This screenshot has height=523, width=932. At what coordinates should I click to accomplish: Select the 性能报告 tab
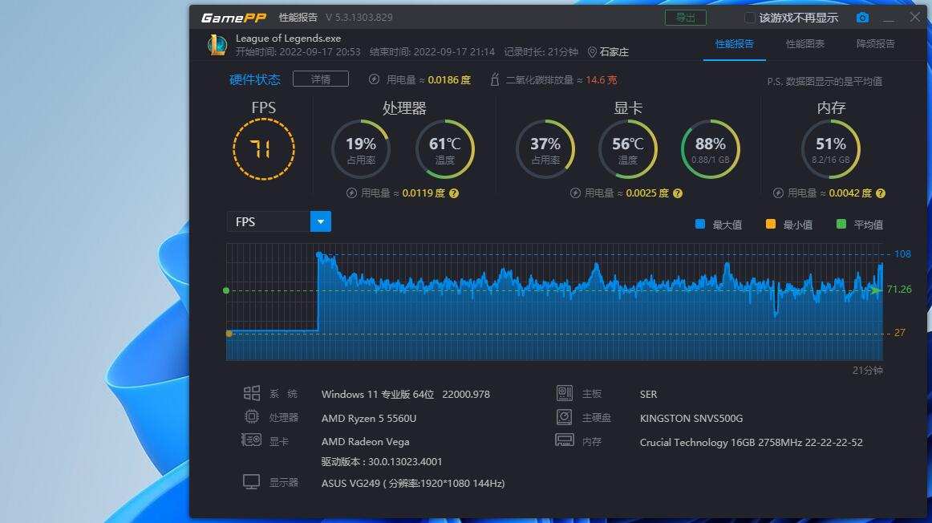pos(735,44)
